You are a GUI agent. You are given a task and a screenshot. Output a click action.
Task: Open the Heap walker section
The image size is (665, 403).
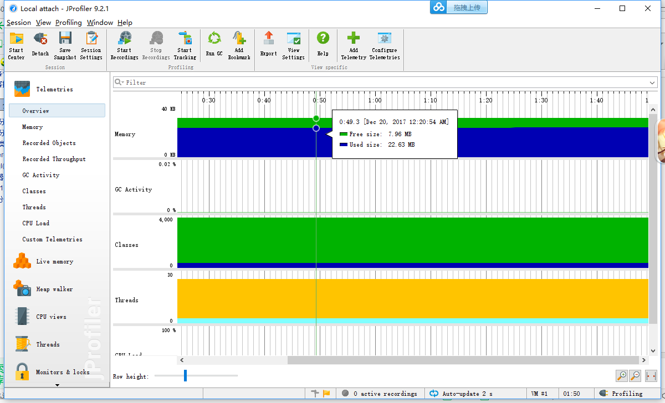(55, 289)
